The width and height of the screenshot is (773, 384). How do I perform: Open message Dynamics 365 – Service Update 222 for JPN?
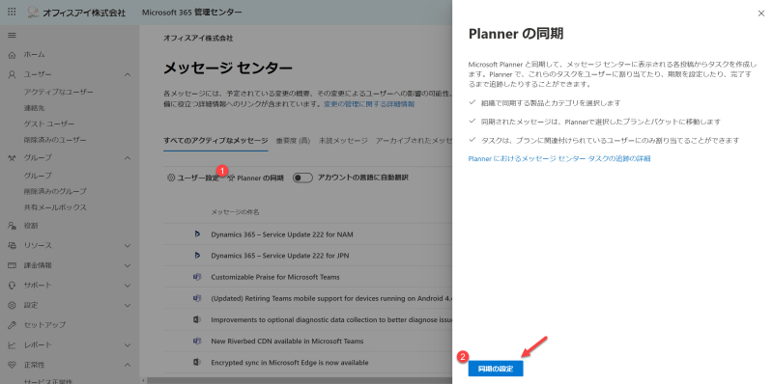click(280, 256)
